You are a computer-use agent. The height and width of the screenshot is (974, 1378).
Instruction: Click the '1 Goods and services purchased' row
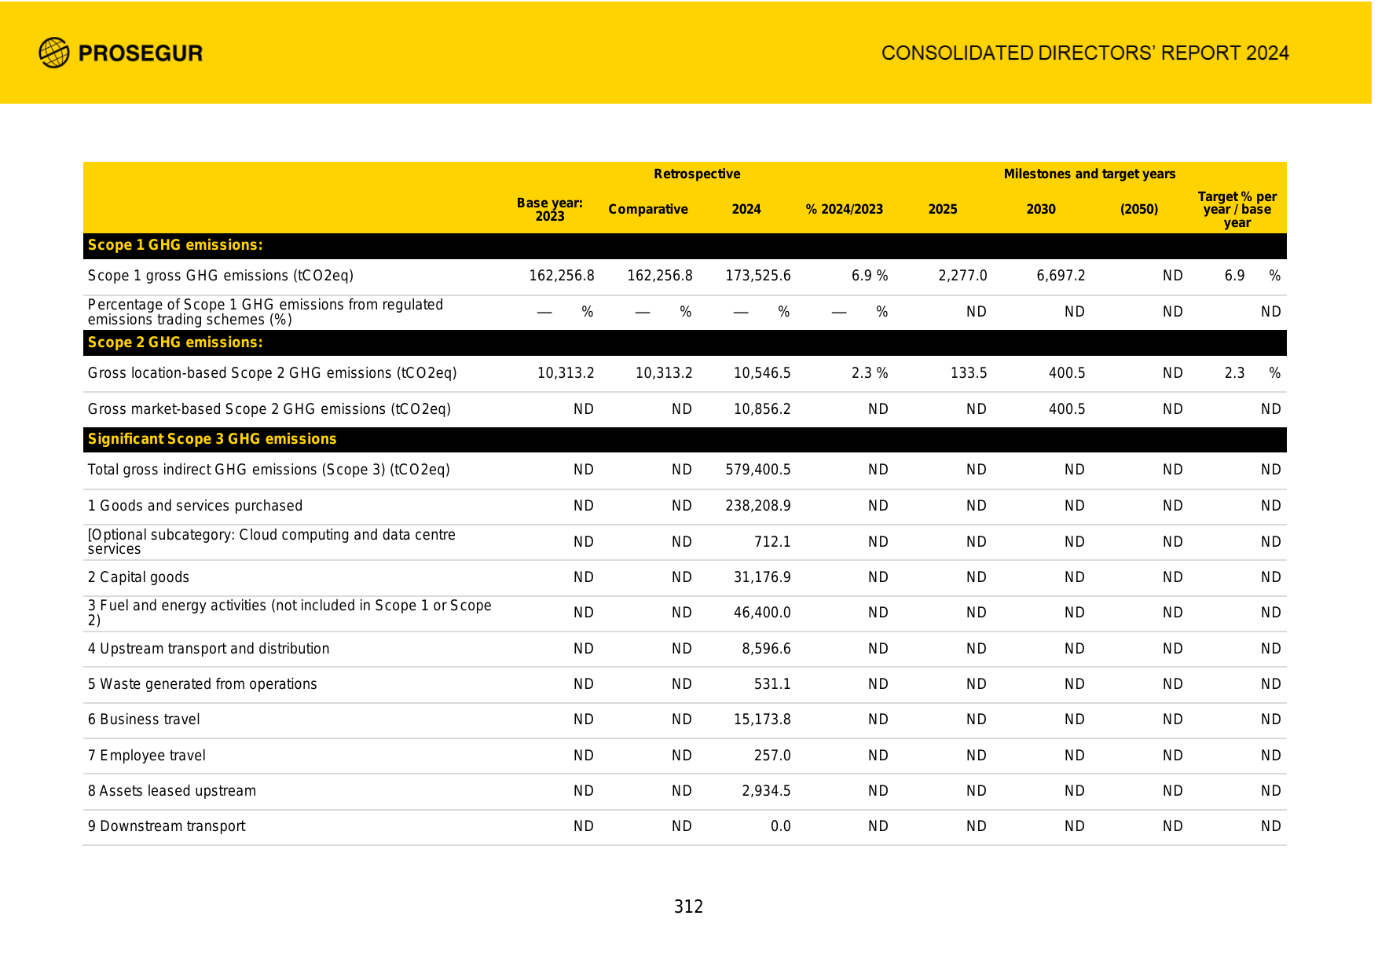click(685, 506)
